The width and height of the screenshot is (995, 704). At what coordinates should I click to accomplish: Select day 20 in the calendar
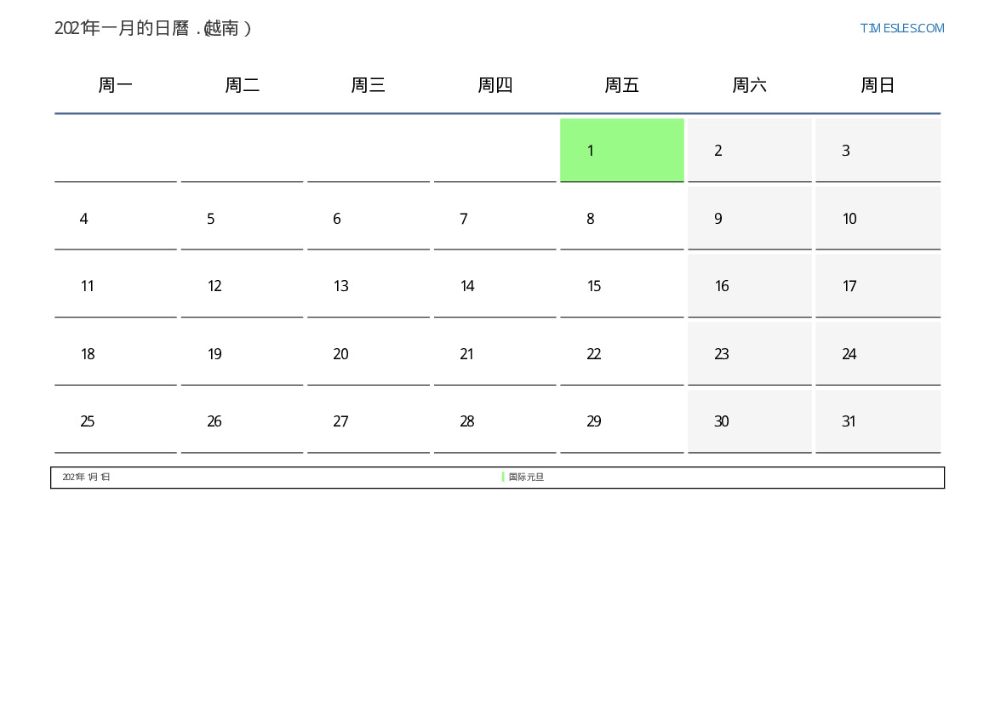[368, 353]
